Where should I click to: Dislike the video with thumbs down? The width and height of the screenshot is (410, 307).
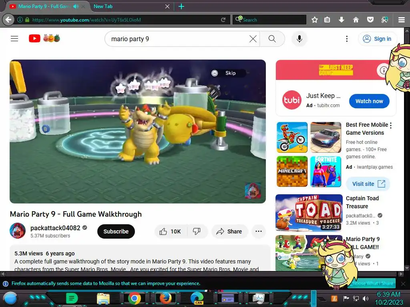tap(197, 231)
